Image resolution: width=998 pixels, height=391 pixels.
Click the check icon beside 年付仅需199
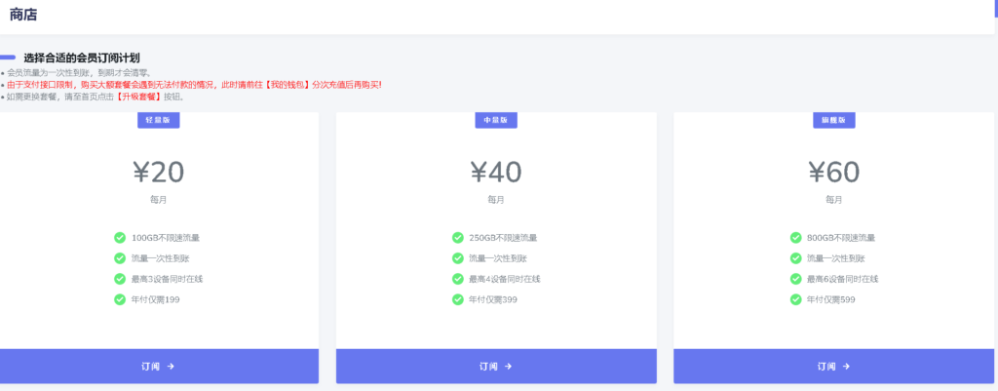[x=120, y=299]
